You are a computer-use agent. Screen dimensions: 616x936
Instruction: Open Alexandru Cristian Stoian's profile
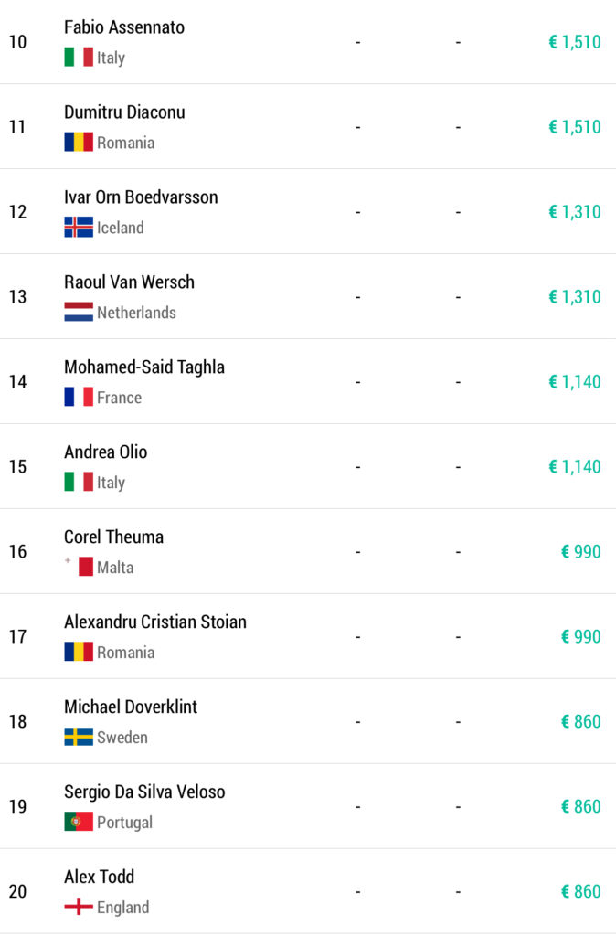coord(155,622)
